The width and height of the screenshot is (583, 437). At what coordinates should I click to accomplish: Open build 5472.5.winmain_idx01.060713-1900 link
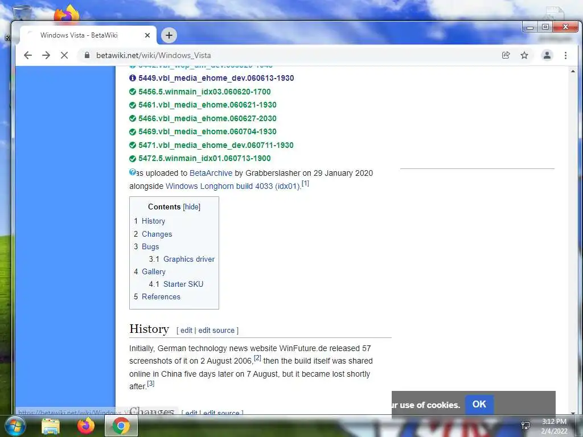pyautogui.click(x=204, y=158)
